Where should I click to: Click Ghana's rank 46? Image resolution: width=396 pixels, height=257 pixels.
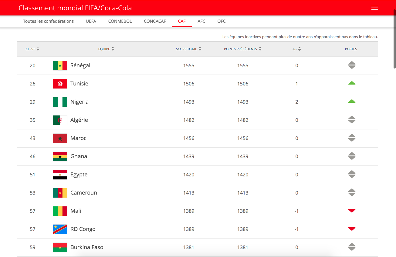(x=32, y=156)
